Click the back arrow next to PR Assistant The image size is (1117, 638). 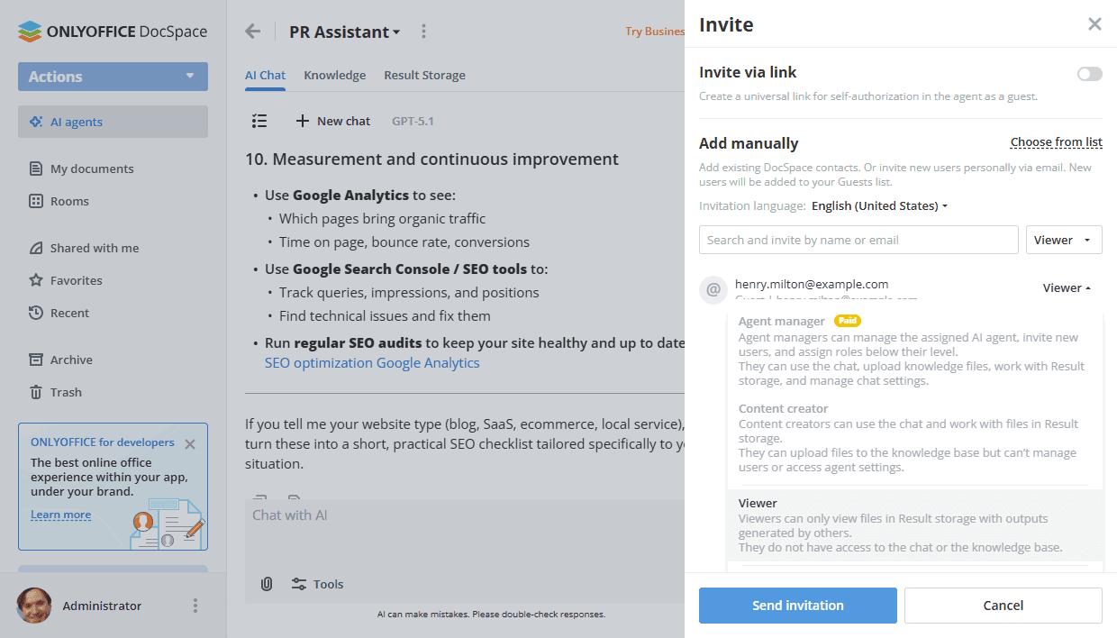(x=253, y=31)
